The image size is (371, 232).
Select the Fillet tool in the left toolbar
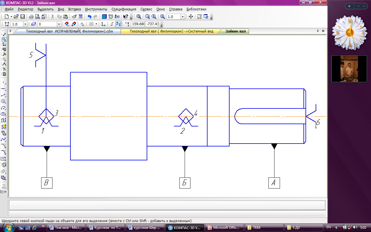pyautogui.click(x=4, y=152)
